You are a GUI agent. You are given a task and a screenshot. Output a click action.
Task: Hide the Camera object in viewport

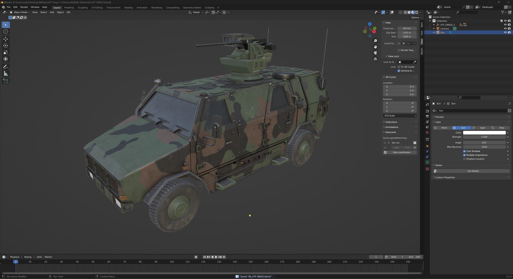click(x=505, y=29)
